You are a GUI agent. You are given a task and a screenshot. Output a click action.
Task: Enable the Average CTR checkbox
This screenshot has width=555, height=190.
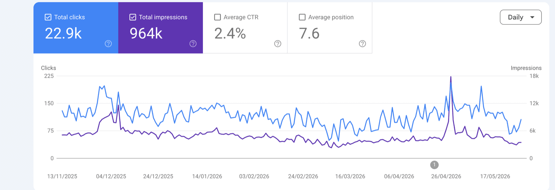(217, 17)
